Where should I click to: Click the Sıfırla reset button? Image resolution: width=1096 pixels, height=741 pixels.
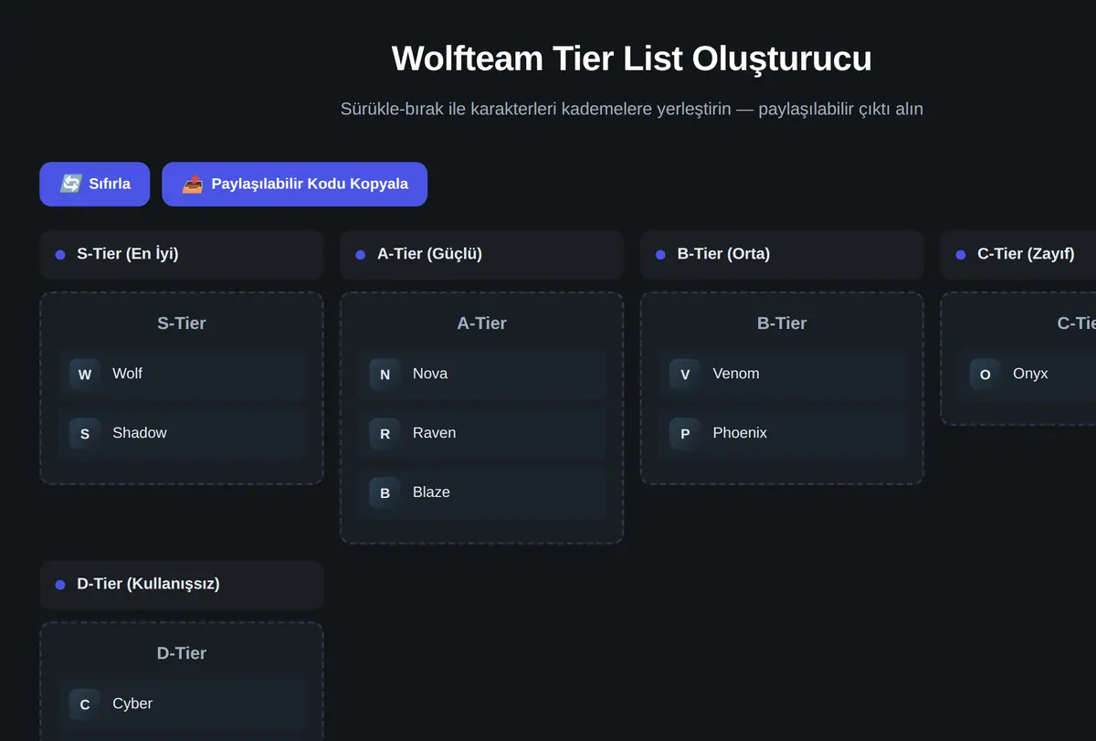[x=95, y=184]
